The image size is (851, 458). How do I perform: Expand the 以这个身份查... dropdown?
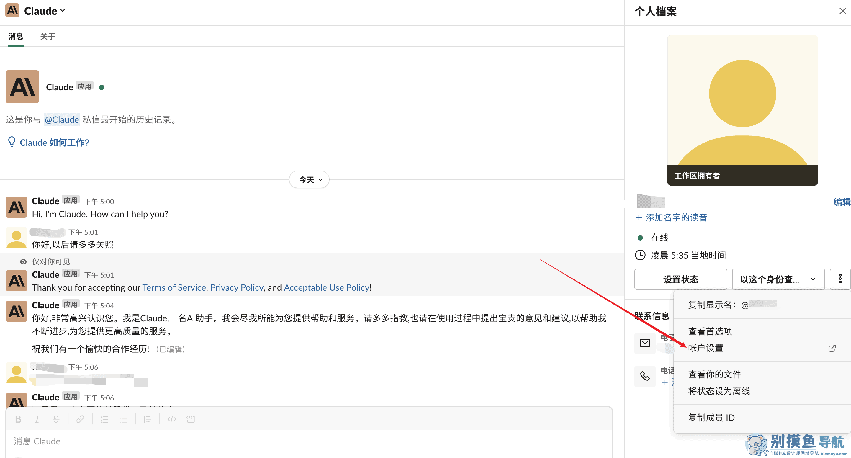778,279
